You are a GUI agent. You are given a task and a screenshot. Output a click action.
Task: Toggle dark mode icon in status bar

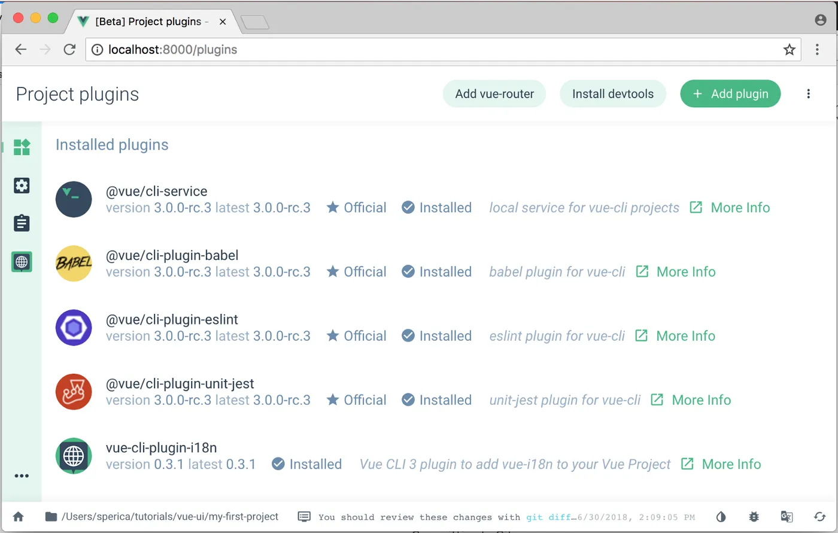click(x=721, y=516)
